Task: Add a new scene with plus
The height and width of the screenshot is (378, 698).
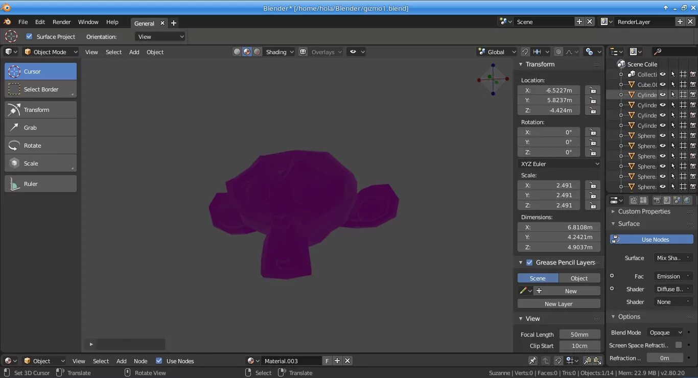Action: (579, 21)
